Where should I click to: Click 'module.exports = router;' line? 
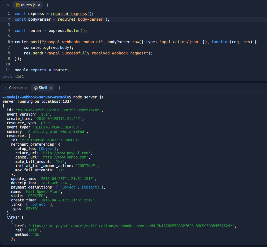click(42, 70)
